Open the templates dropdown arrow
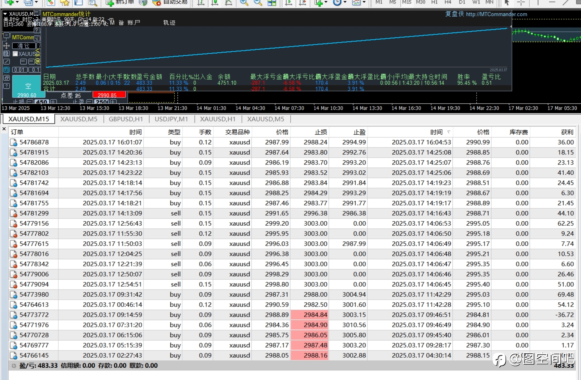581x380 pixels. 364,2
